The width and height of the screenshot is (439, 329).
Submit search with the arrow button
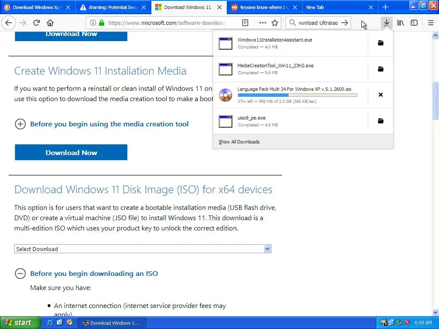point(345,23)
